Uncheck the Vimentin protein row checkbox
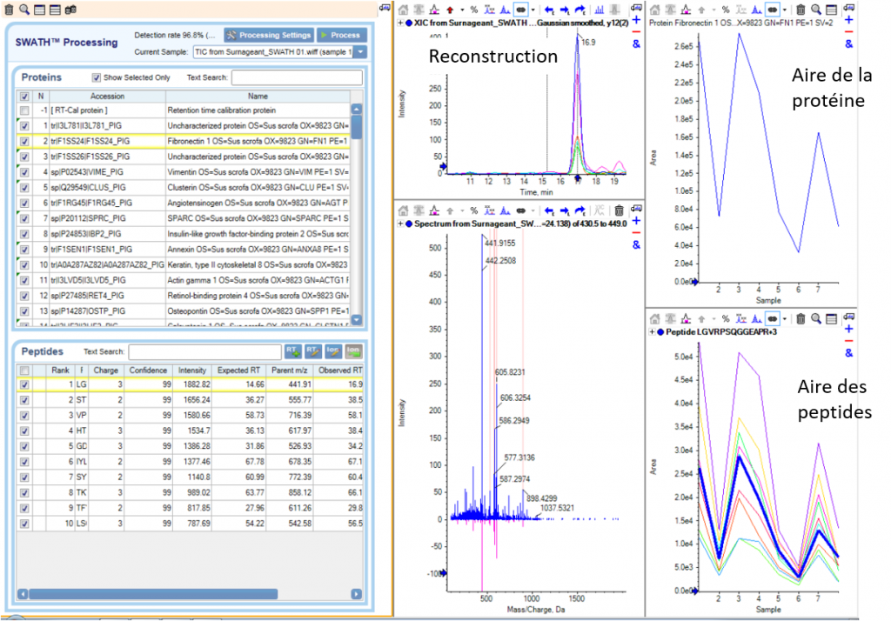 coord(23,172)
